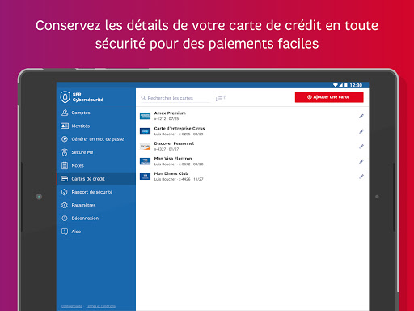The width and height of the screenshot is (414, 311).
Task: Click the Diners Club card logo
Action: [145, 177]
